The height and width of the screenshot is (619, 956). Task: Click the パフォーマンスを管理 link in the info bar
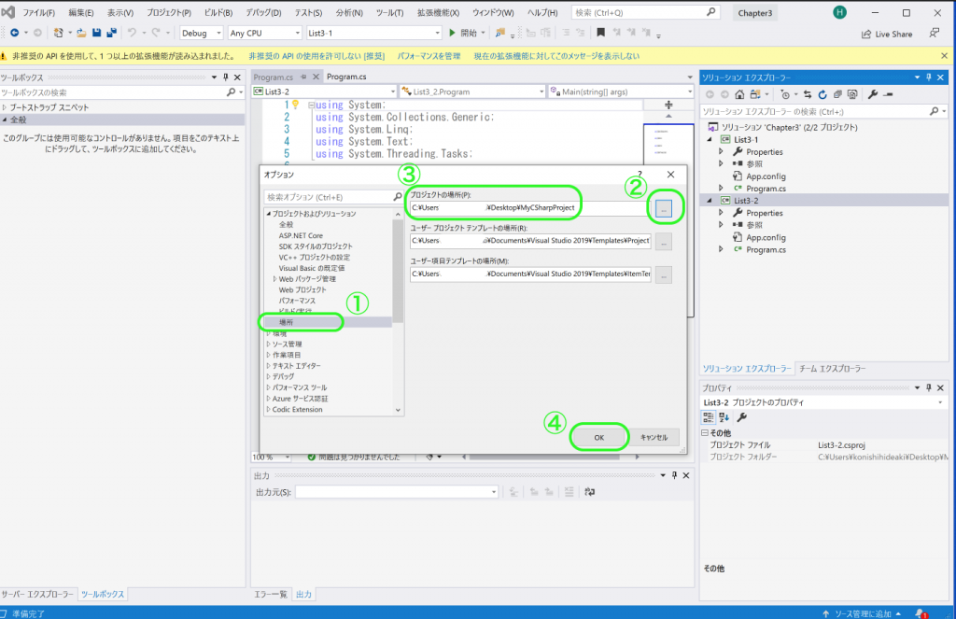coord(429,56)
